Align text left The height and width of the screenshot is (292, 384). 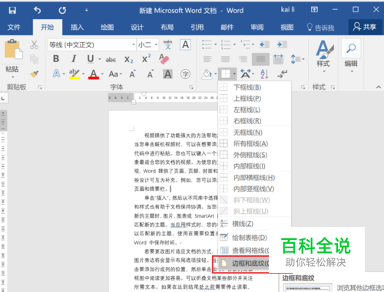click(x=207, y=59)
